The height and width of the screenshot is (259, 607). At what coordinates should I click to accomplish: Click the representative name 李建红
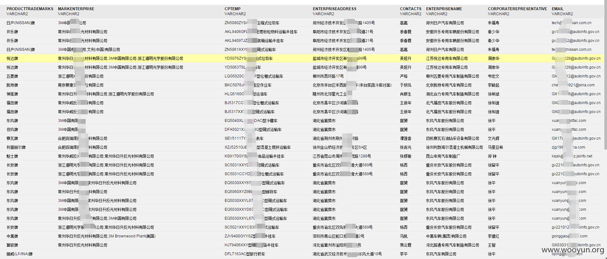(x=493, y=236)
